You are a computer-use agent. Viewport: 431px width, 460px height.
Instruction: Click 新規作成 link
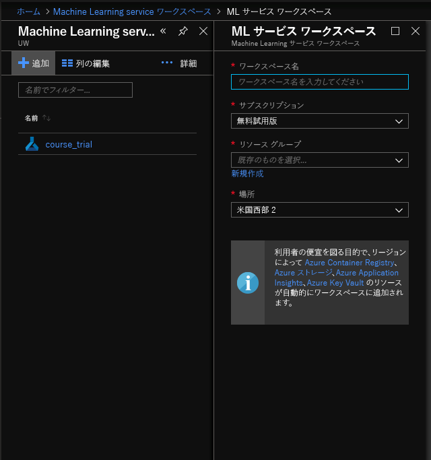(247, 174)
